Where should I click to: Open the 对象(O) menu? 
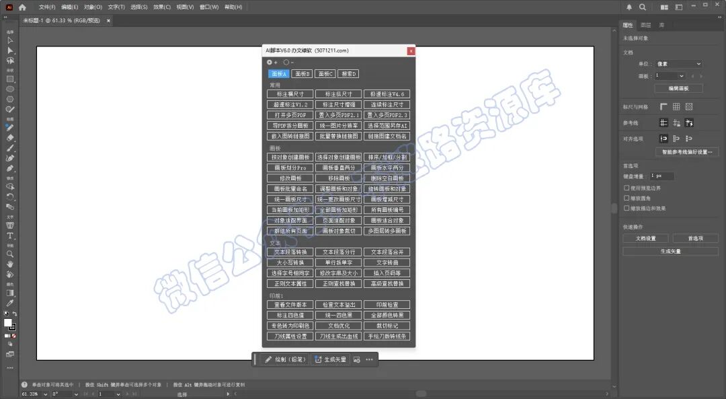[x=93, y=7]
